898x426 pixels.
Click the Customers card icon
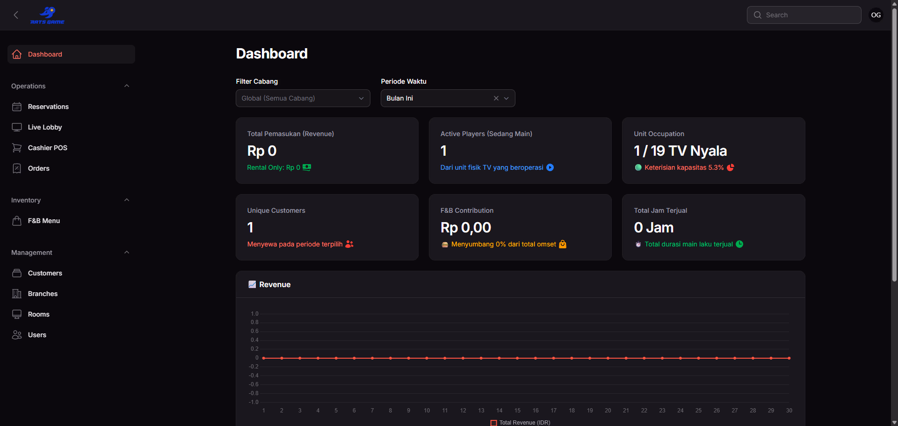tap(17, 273)
